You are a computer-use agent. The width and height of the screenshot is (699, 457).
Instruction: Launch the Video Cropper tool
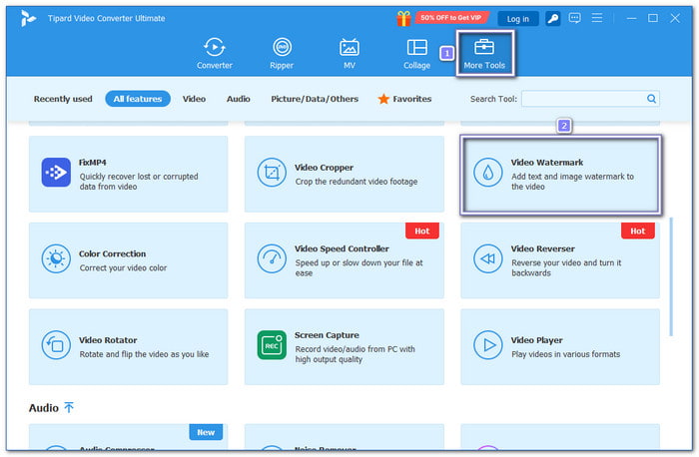[344, 174]
